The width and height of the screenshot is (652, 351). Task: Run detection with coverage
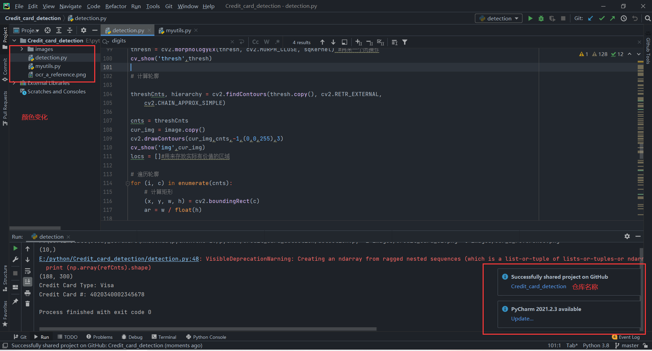point(552,18)
